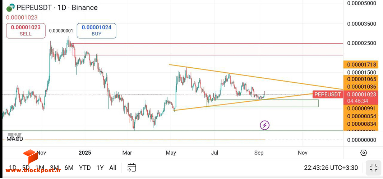This screenshot has width=383, height=179.
Task: Select the 6M time range
Action: click(69, 168)
